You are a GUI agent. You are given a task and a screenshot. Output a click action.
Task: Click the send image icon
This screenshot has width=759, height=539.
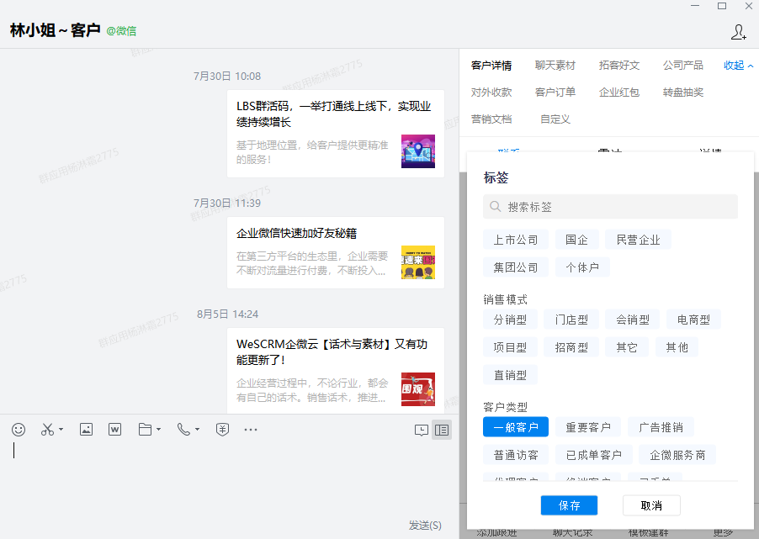(86, 430)
